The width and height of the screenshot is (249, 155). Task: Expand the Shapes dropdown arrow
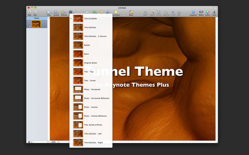(x=97, y=13)
